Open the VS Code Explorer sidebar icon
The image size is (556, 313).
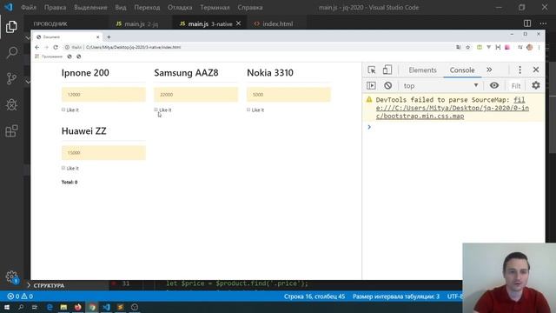point(11,27)
